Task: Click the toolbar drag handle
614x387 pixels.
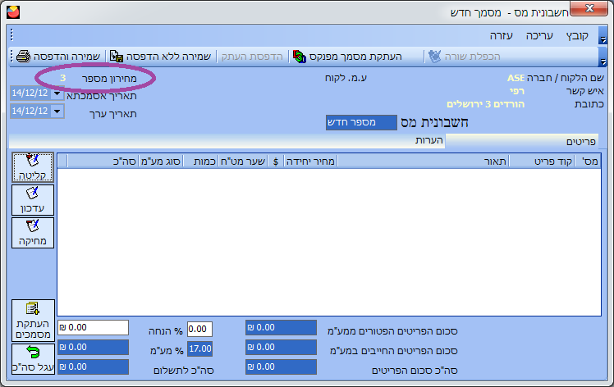Action: (11, 57)
